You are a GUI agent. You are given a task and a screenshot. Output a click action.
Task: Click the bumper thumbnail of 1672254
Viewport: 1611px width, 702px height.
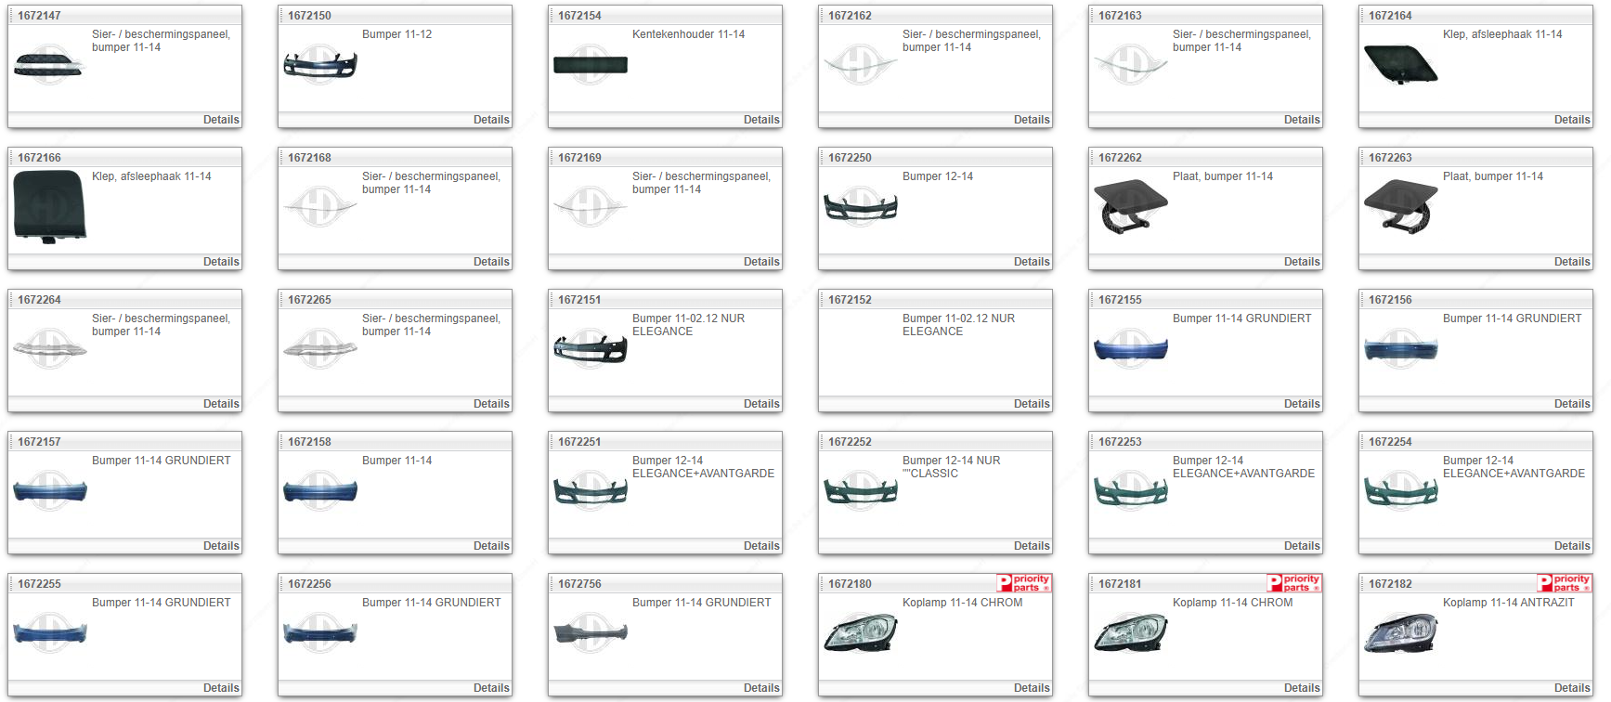pyautogui.click(x=1400, y=491)
